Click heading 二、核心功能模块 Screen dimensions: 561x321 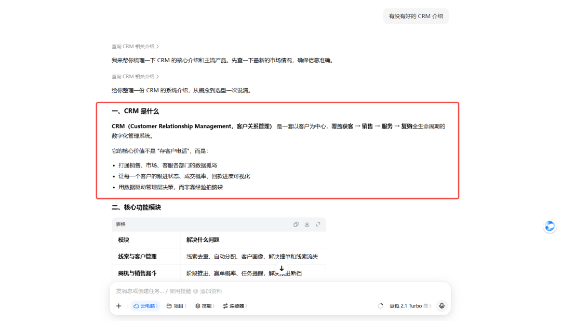coord(136,207)
